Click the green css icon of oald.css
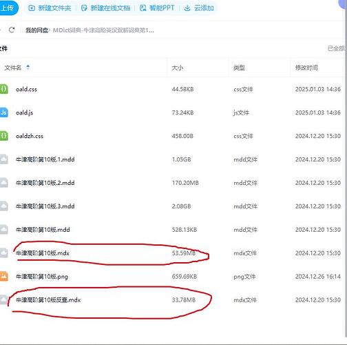This screenshot has width=347, height=345. click(3, 89)
